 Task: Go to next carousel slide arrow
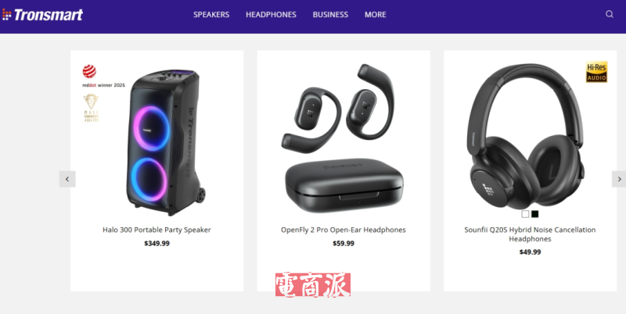(x=619, y=179)
